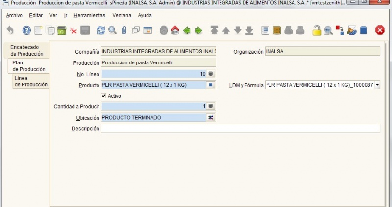
Task: Open calculator button in Cantidad a Producir
Action: [x=211, y=106]
